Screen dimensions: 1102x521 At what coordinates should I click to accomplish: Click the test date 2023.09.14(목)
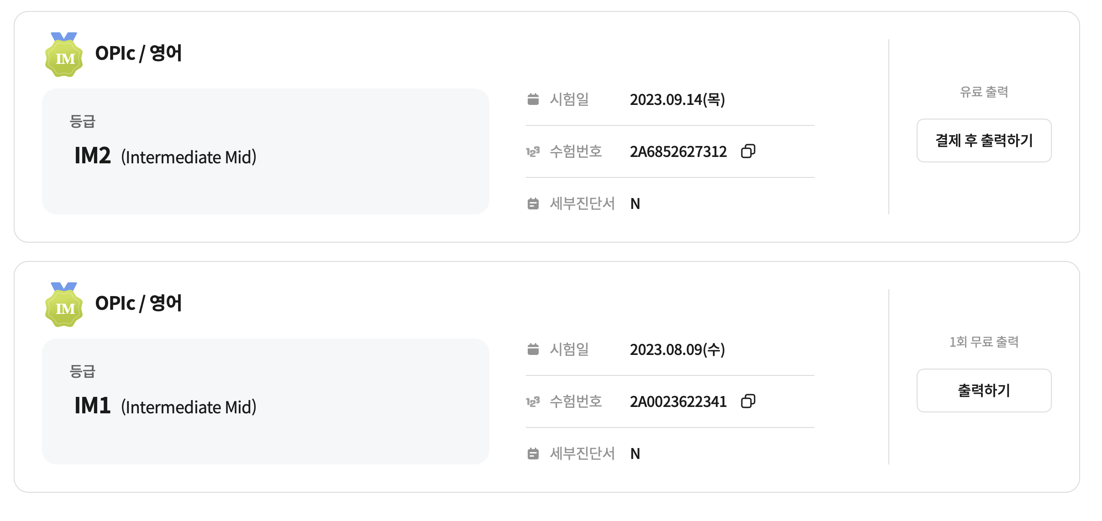coord(677,99)
